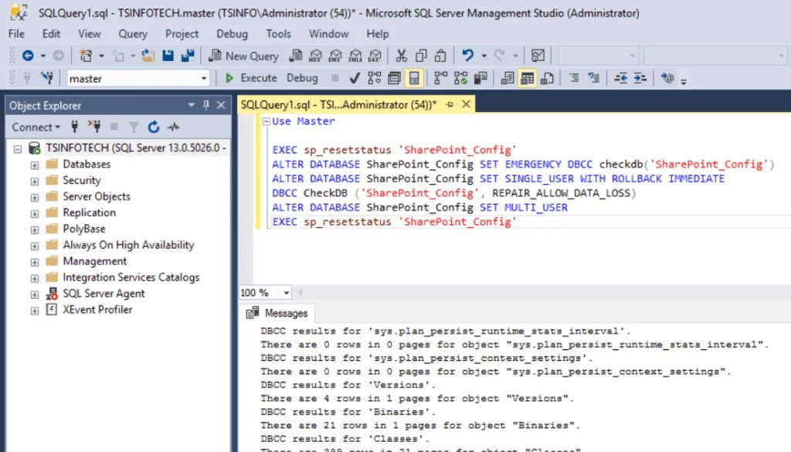Open the File menu

tap(16, 34)
